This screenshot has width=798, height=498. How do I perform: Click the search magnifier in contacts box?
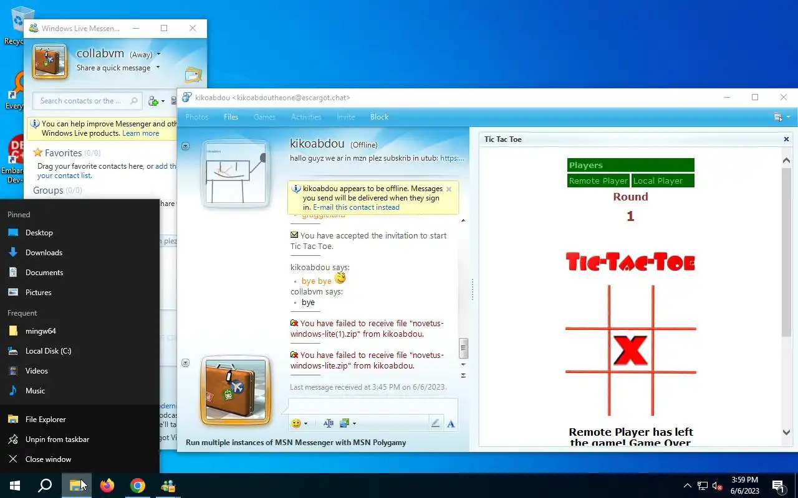point(133,101)
